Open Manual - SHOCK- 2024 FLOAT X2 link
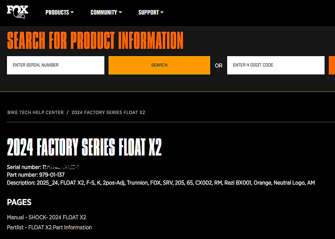 tap(46, 217)
